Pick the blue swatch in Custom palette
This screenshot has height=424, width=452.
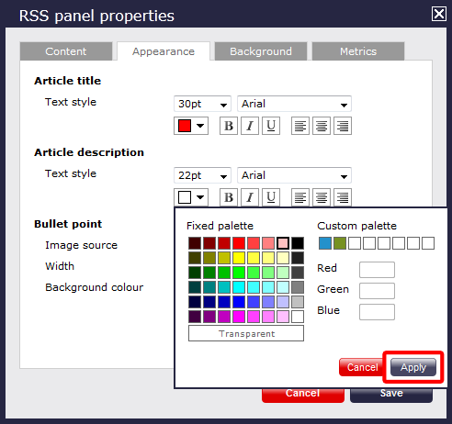pyautogui.click(x=325, y=243)
